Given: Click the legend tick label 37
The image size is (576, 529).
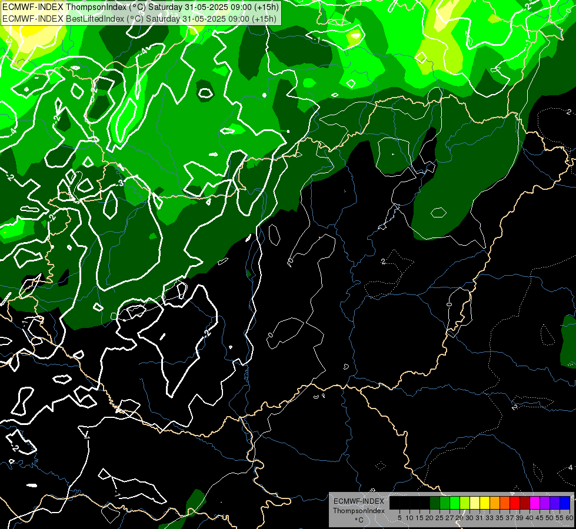Looking at the screenshot, I should point(510,518).
